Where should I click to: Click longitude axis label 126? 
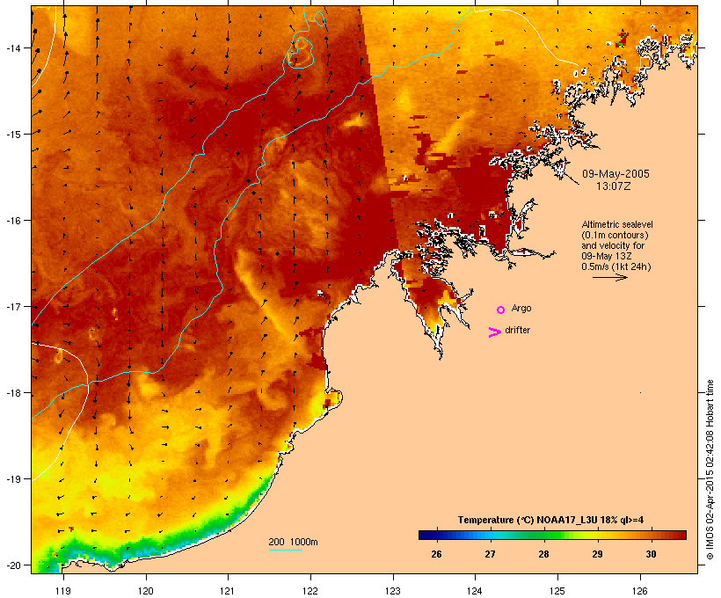pos(639,591)
